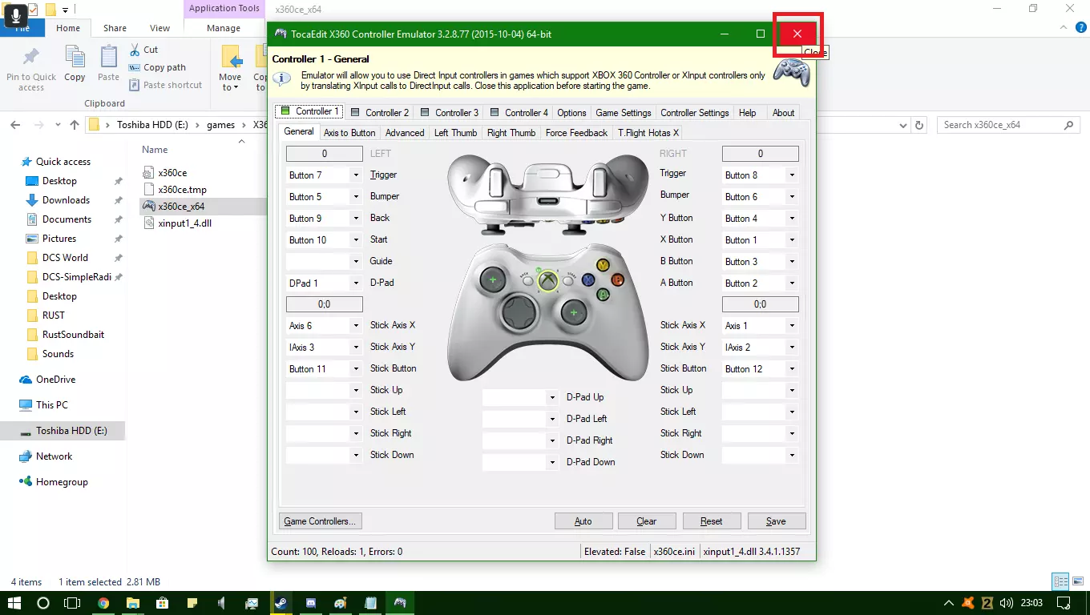The width and height of the screenshot is (1090, 615).
Task: Select the Axis to Button tab
Action: click(349, 133)
